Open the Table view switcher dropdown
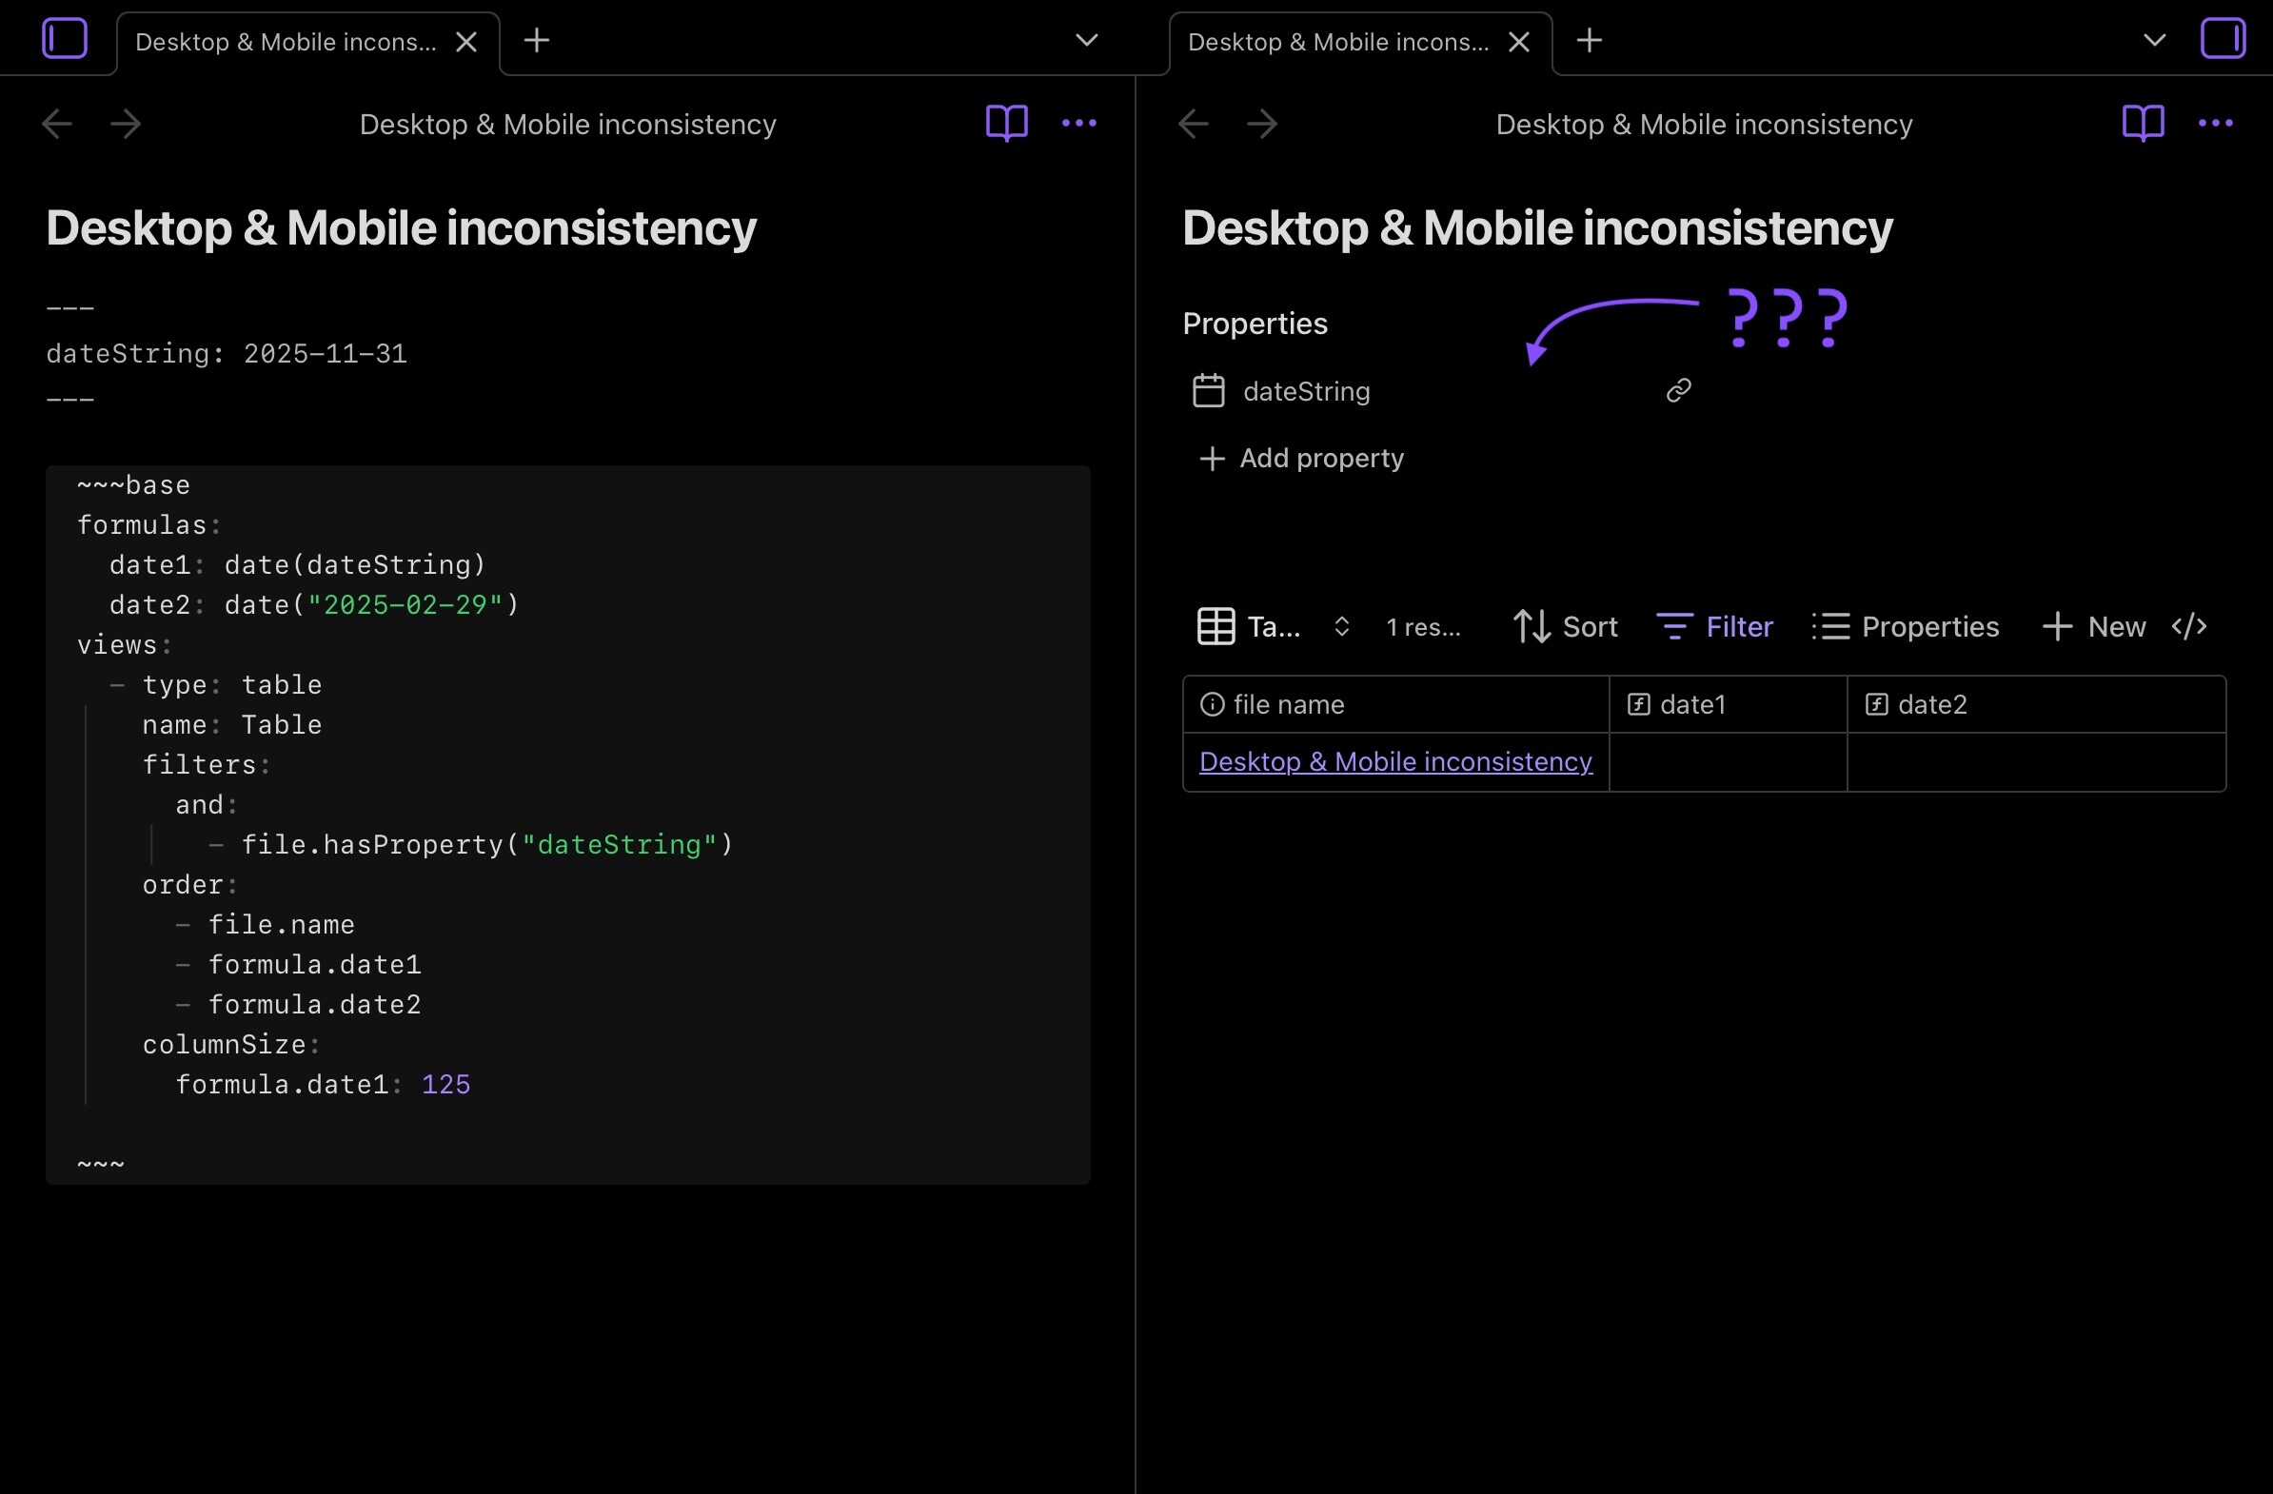 [x=1272, y=626]
